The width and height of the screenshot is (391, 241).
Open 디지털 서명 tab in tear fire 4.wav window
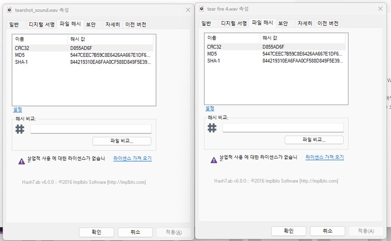click(234, 23)
